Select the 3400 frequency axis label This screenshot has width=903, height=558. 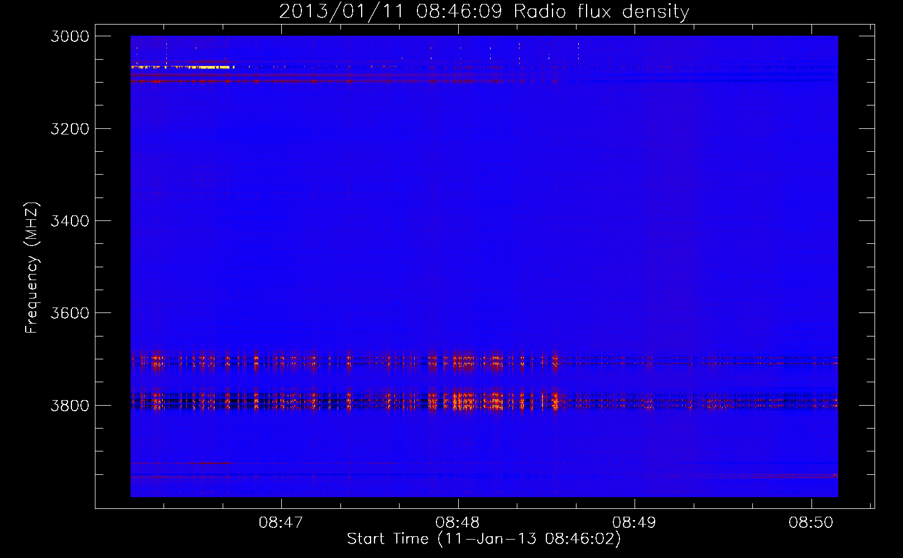tap(70, 221)
